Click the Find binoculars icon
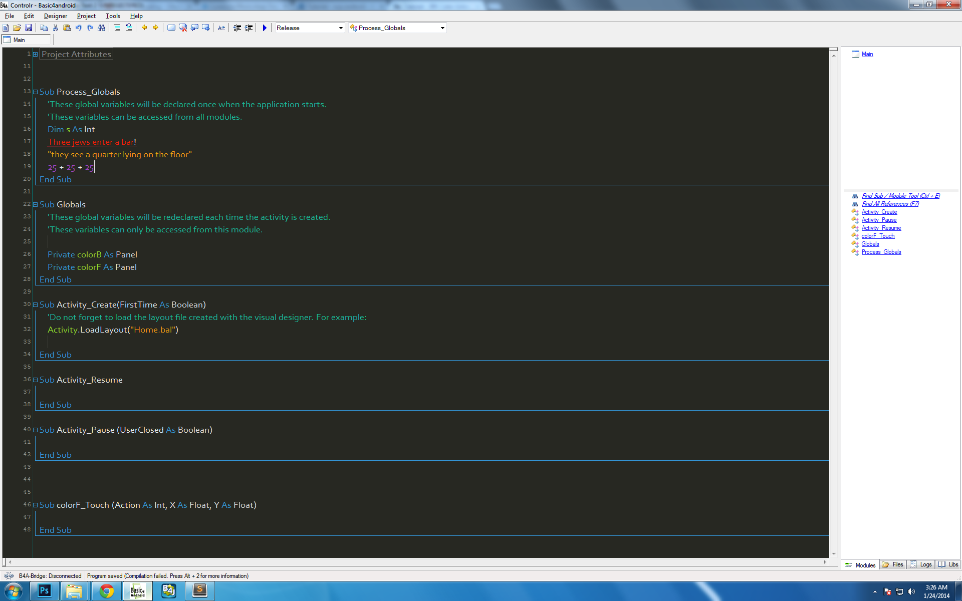 coord(102,28)
